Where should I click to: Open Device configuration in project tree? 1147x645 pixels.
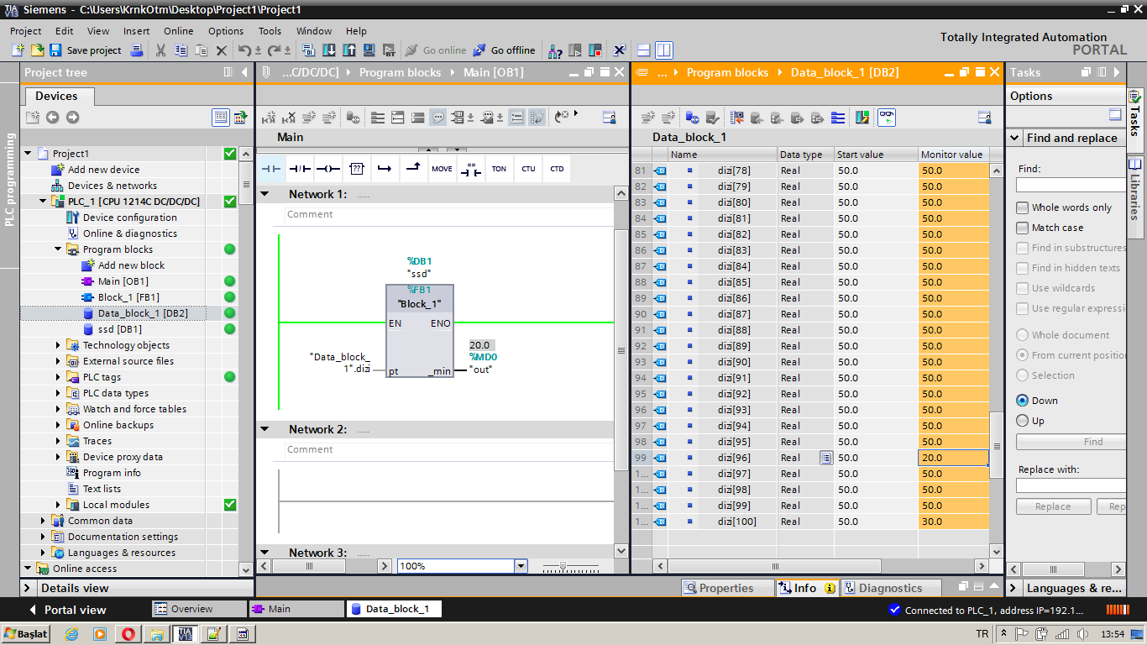click(x=129, y=218)
